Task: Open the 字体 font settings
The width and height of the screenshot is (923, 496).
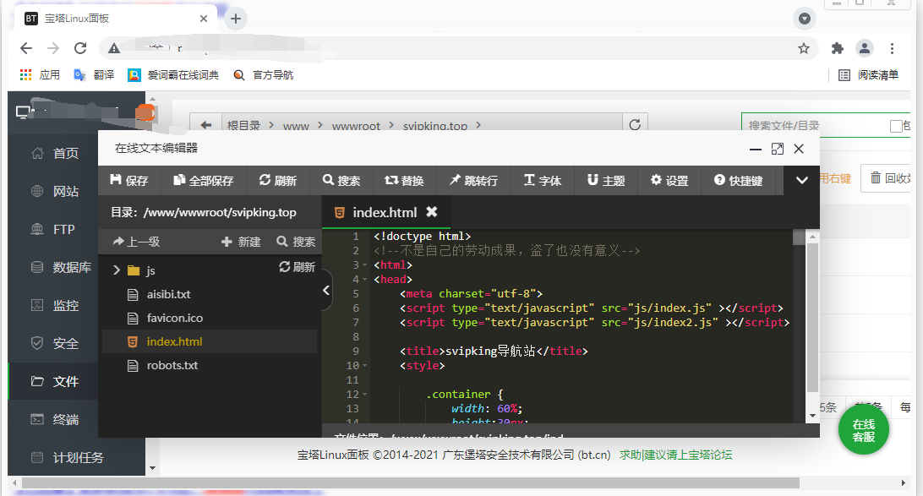Action: [x=542, y=181]
